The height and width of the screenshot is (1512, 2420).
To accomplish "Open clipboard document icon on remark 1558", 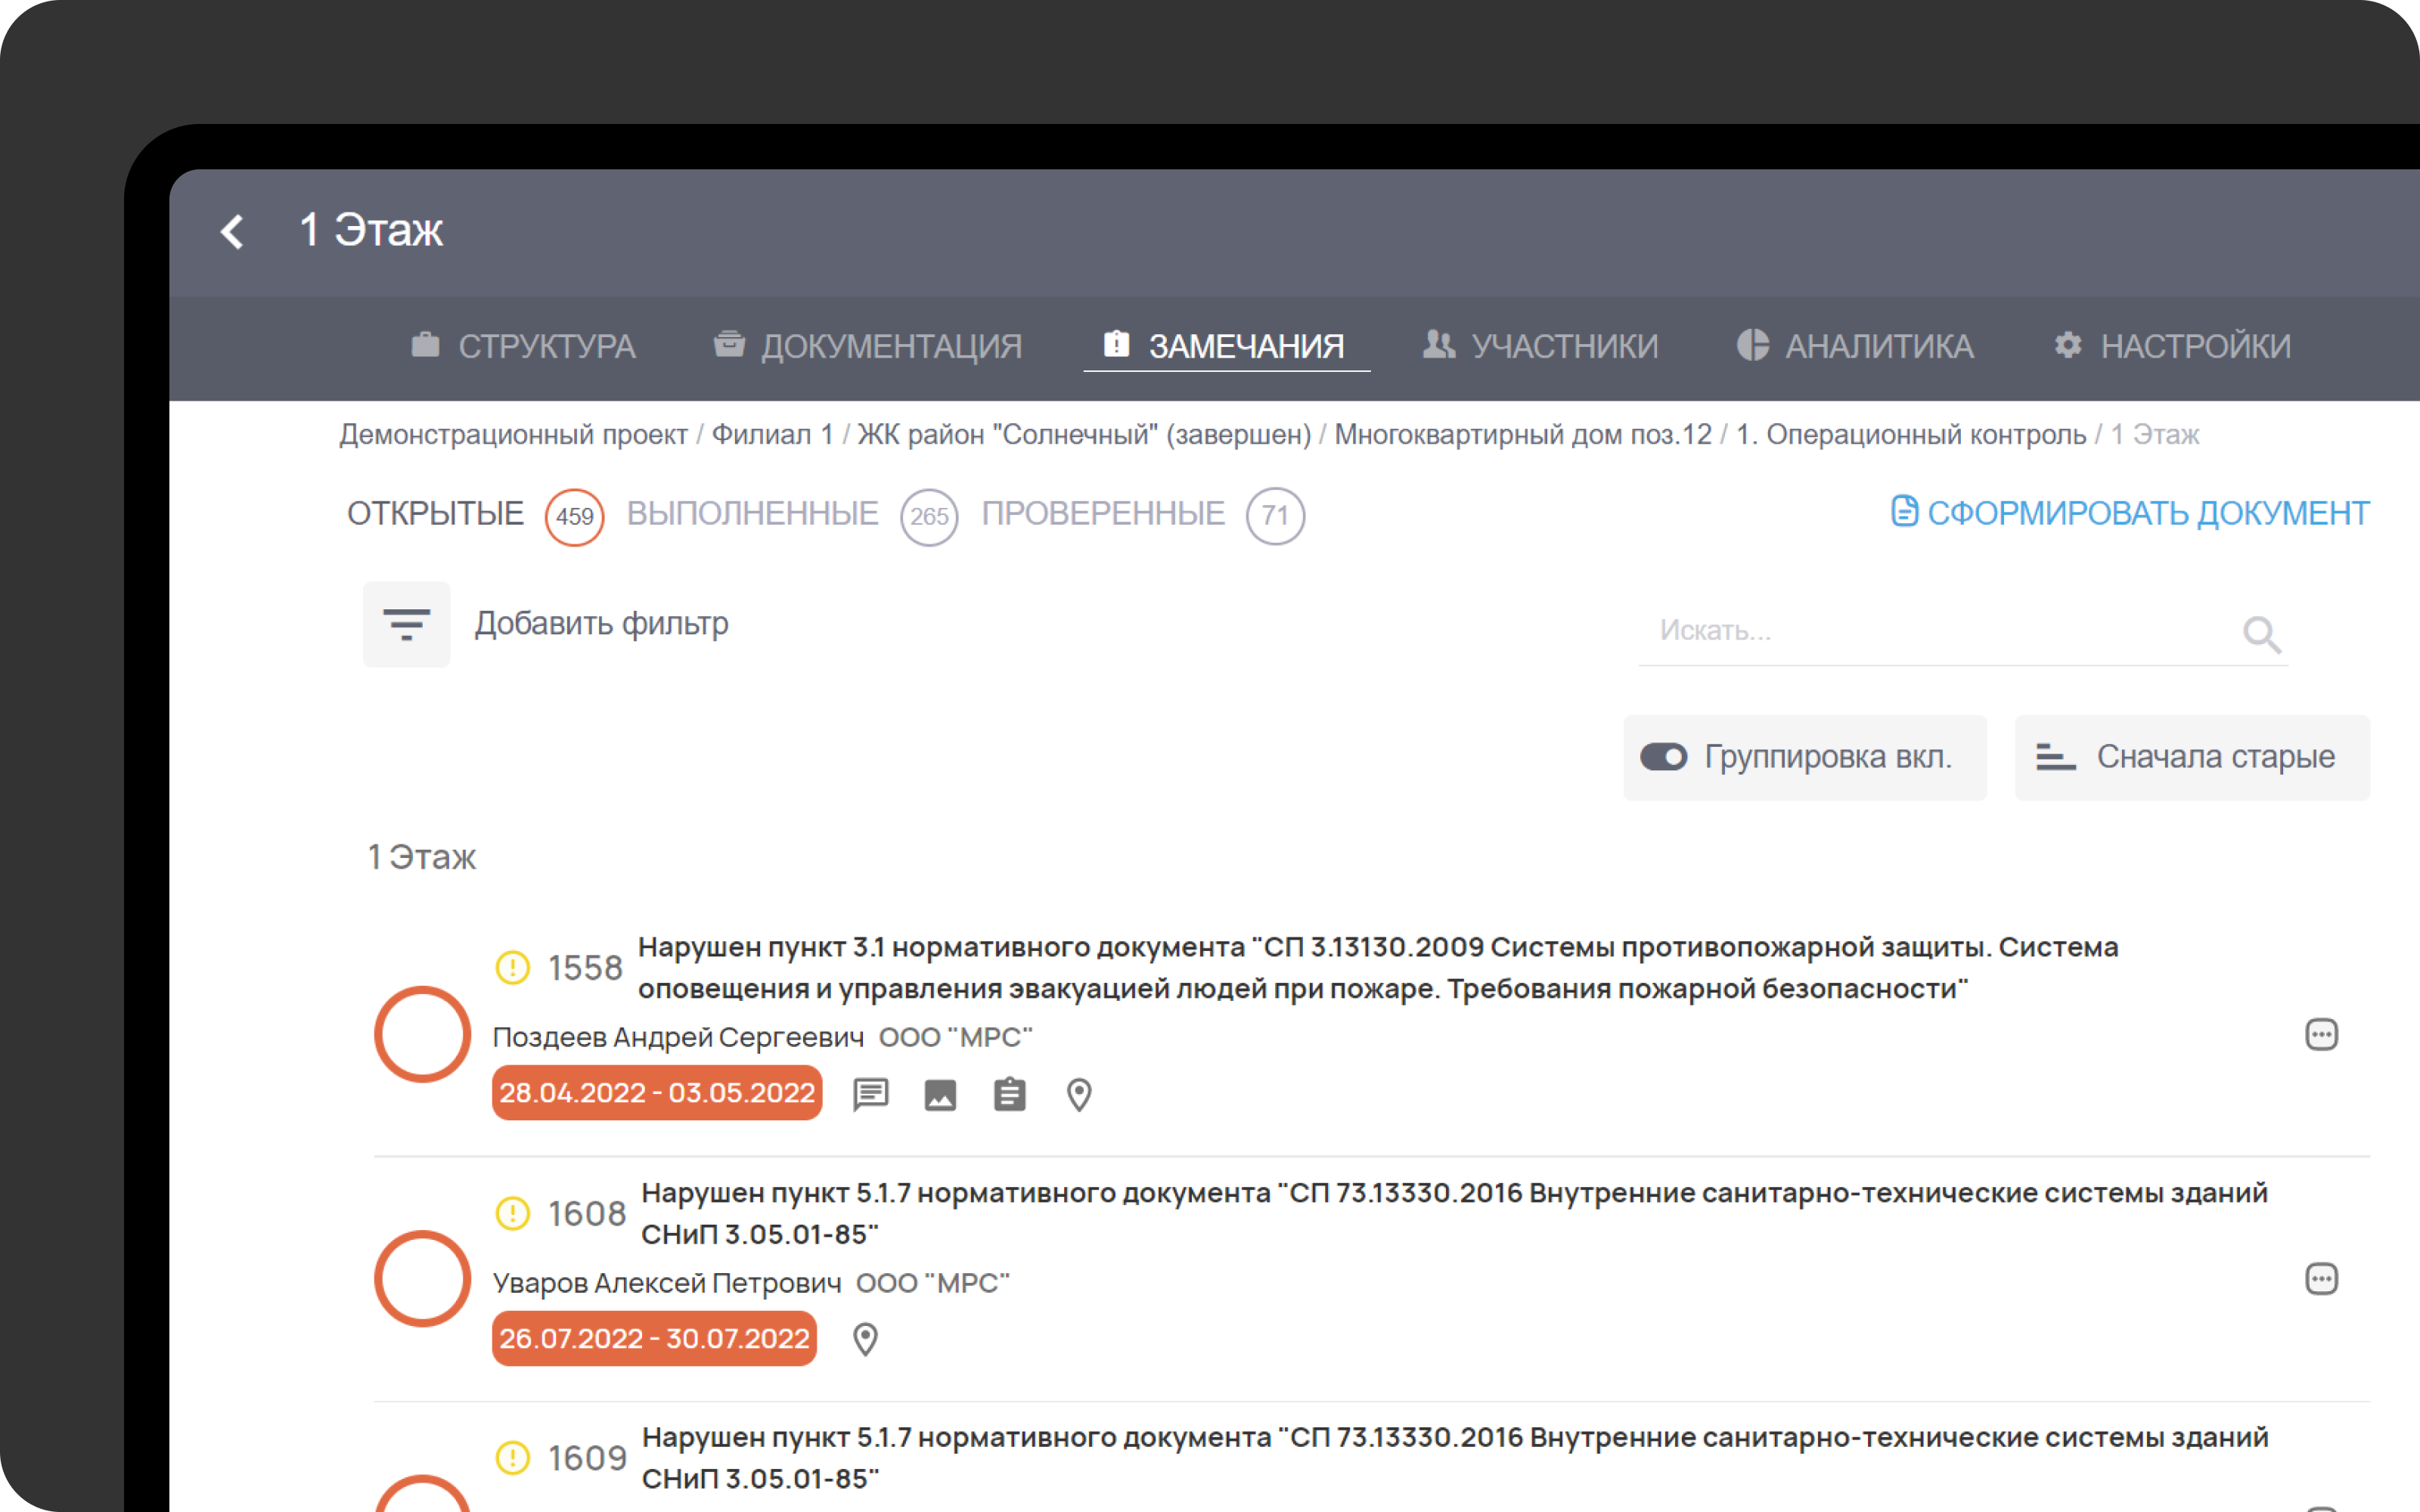I will pos(1010,1094).
